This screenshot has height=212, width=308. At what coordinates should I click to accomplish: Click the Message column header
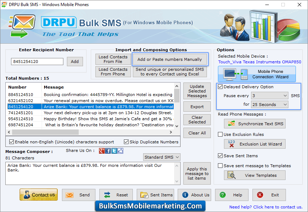tap(108, 87)
